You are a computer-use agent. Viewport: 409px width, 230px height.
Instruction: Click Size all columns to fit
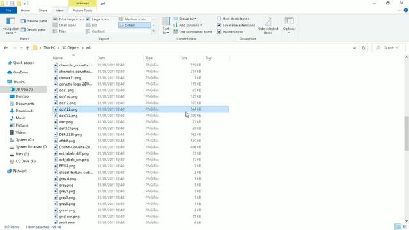pyautogui.click(x=192, y=32)
